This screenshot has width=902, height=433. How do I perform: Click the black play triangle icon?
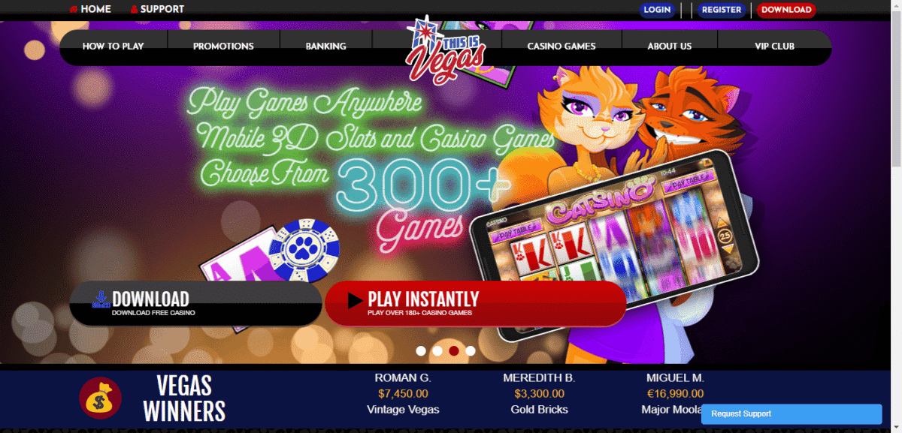[356, 301]
